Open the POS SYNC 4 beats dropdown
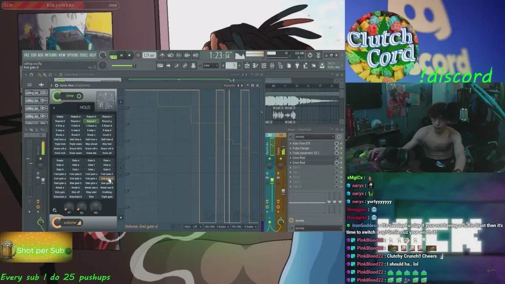Image resolution: width=505 pixels, height=284 pixels. pyautogui.click(x=245, y=227)
